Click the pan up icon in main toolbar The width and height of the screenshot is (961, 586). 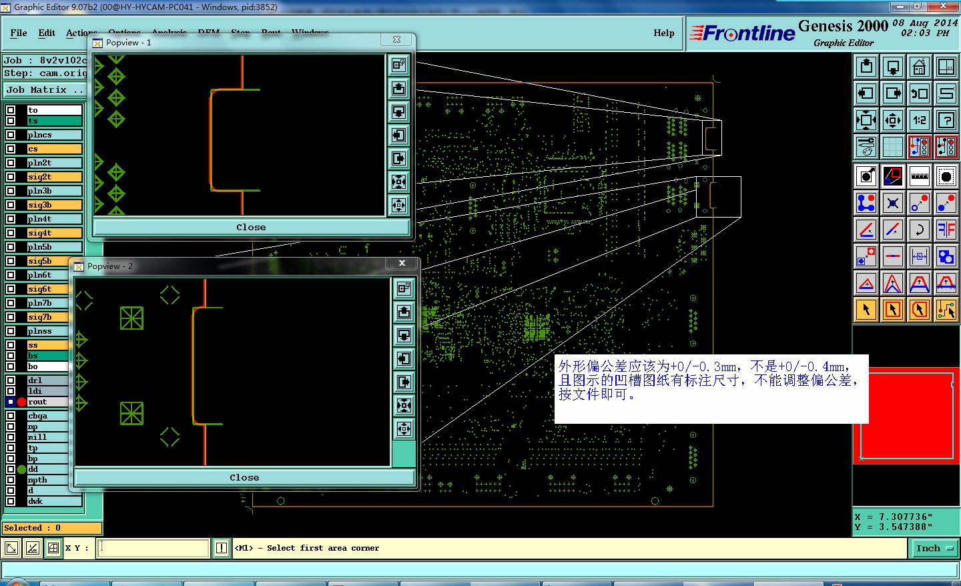[866, 67]
